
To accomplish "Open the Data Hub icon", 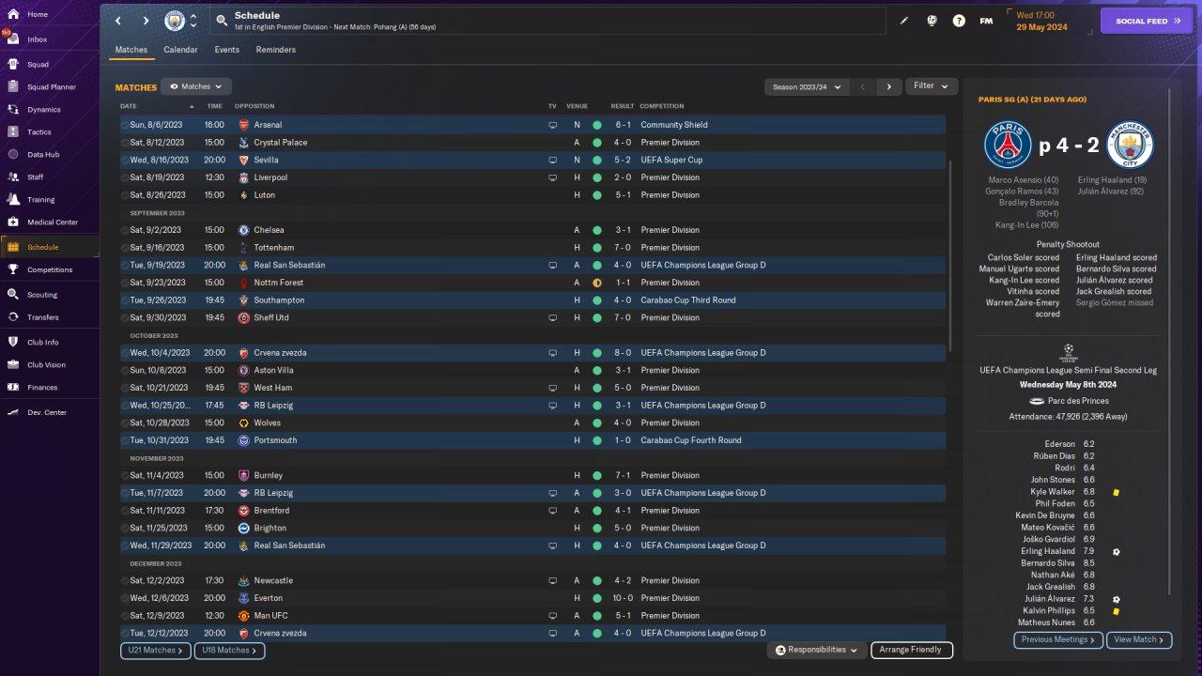I will click(x=13, y=155).
